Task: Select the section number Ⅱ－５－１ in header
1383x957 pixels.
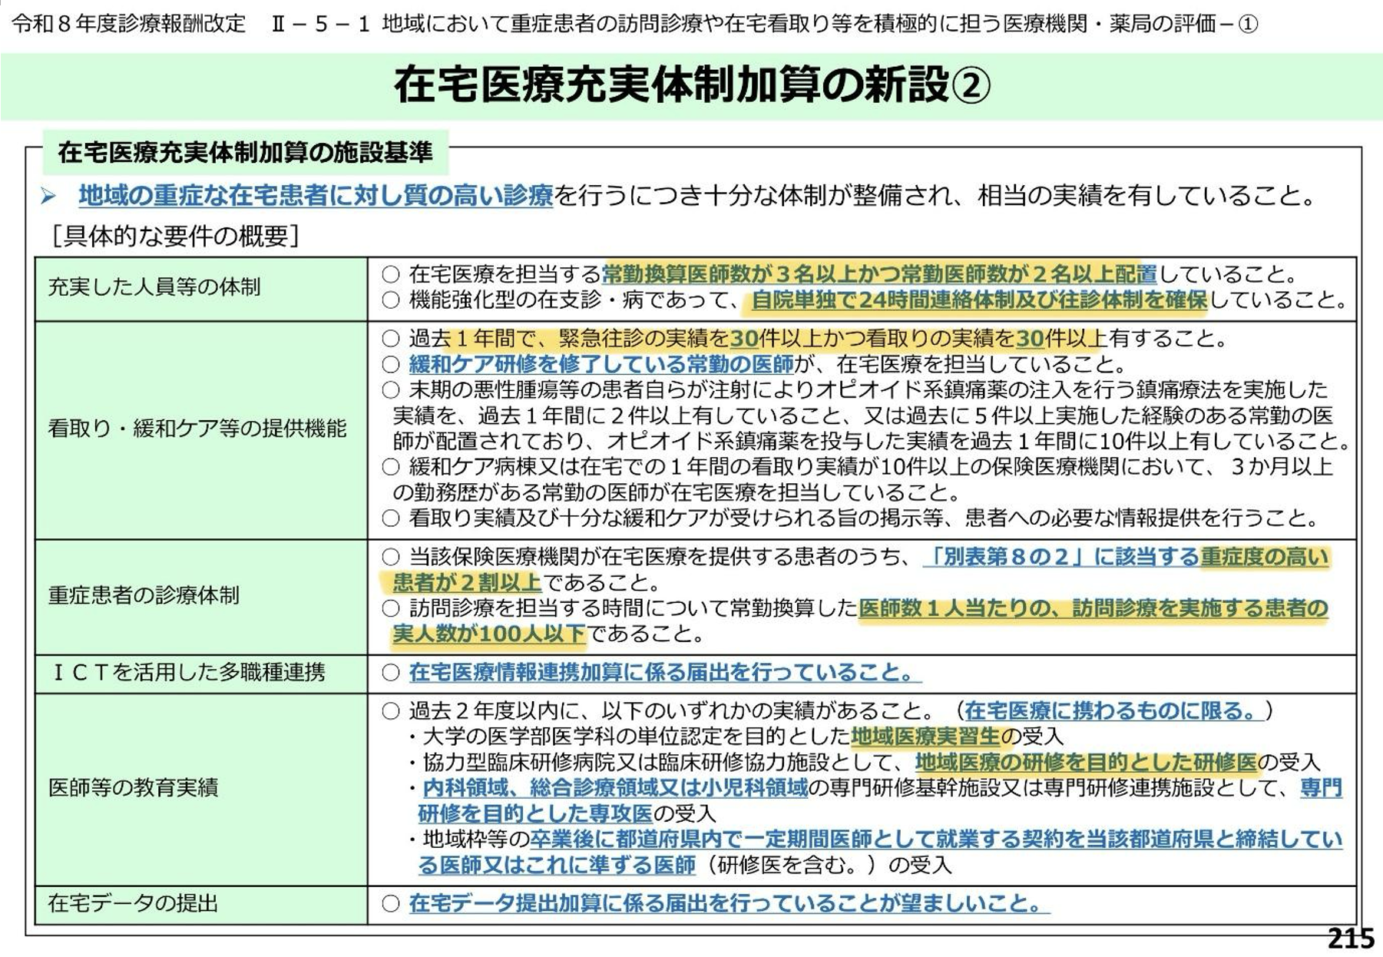Action: (321, 24)
